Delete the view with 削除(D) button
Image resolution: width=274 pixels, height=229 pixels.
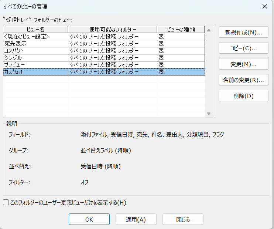pos(243,96)
